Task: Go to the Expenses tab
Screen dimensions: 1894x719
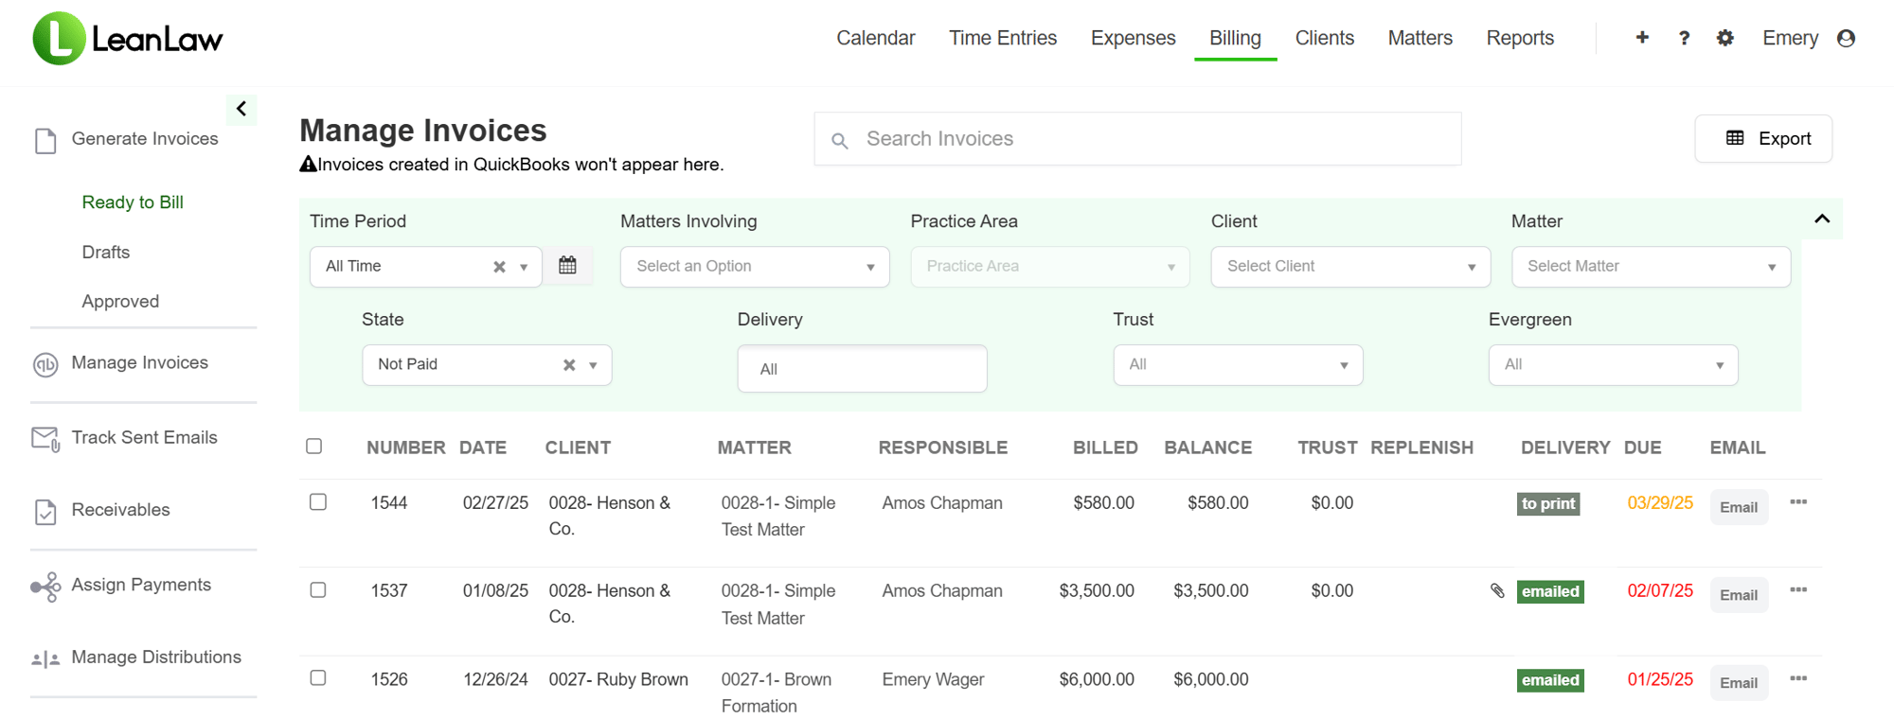Action: pyautogui.click(x=1134, y=38)
